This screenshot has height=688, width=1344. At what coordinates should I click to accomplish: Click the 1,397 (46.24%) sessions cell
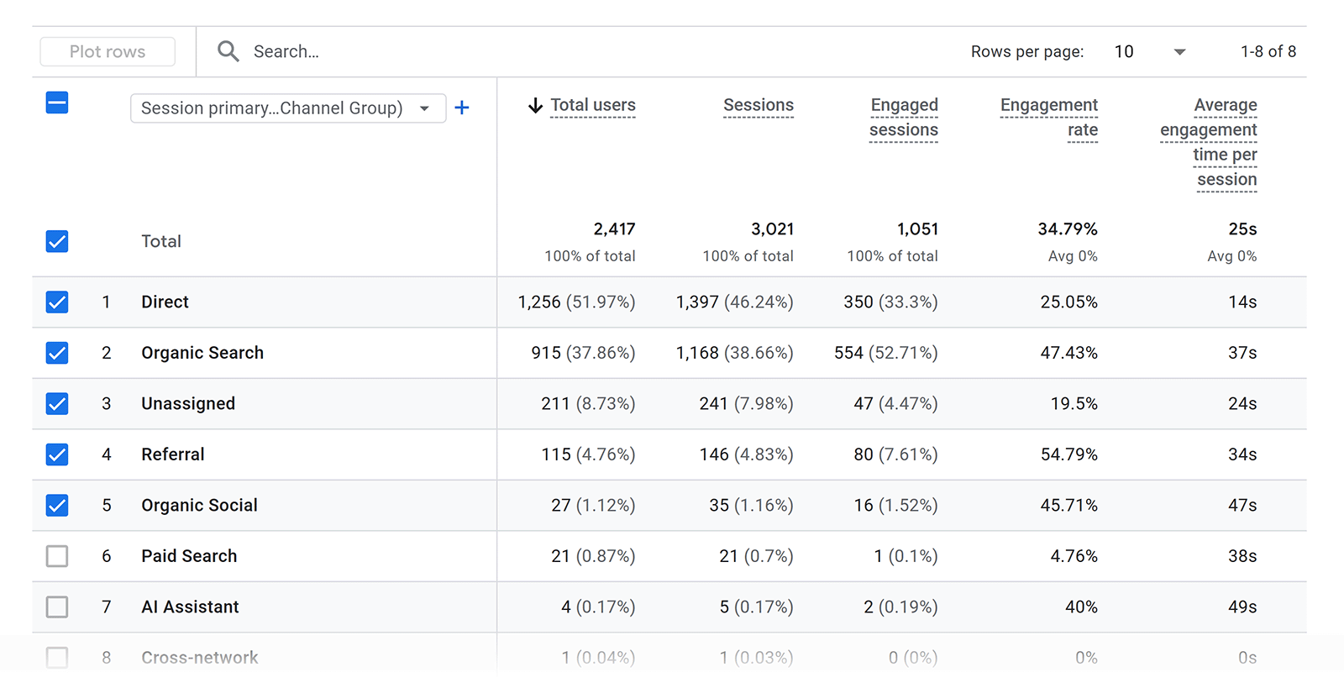[x=734, y=302]
